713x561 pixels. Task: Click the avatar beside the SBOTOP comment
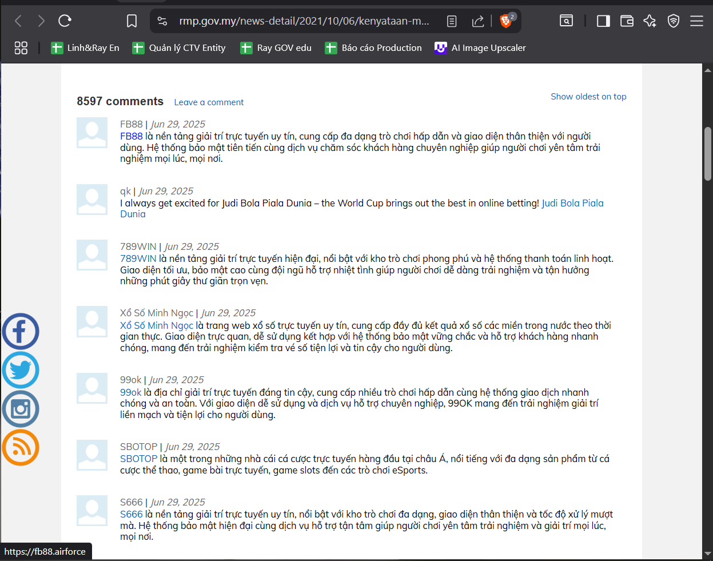tap(92, 455)
